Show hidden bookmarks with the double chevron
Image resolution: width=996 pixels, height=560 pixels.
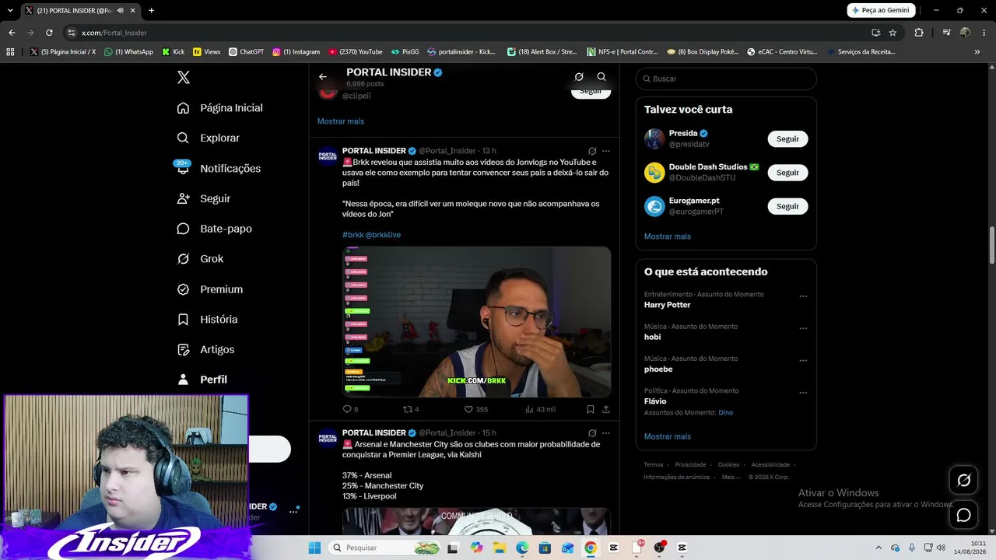pyautogui.click(x=977, y=52)
